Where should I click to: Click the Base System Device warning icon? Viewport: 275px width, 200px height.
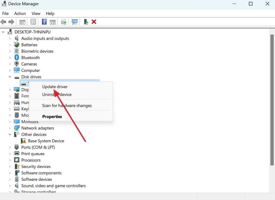tap(23, 141)
